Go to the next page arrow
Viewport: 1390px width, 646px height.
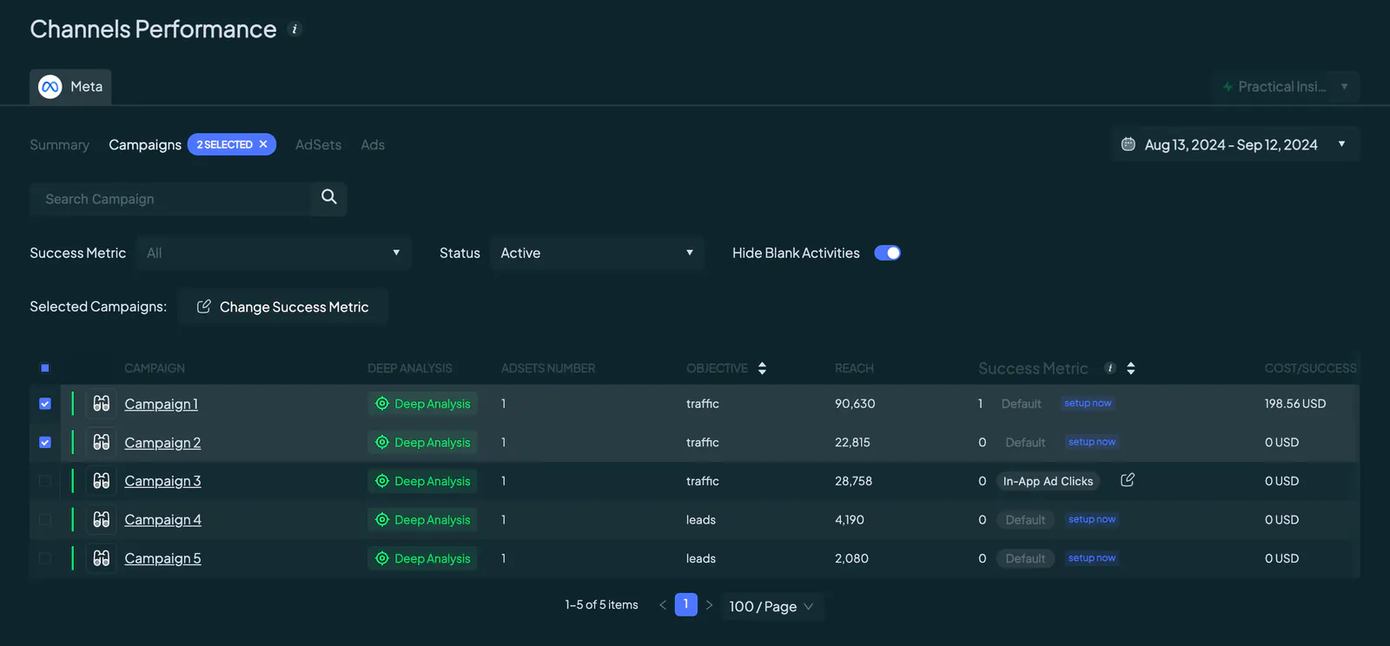tap(709, 605)
